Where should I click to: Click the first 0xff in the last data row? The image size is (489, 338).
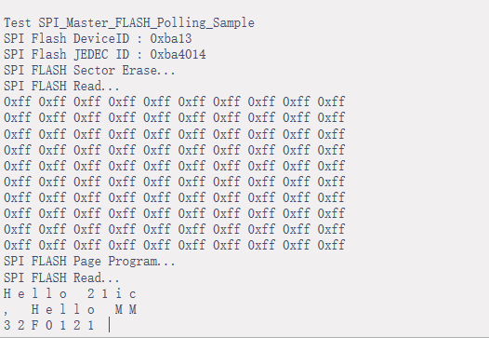tap(18, 245)
